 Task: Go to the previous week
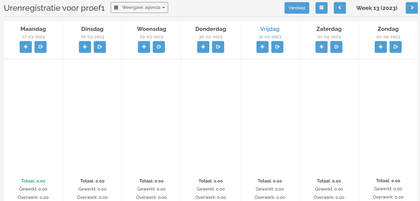[x=340, y=8]
